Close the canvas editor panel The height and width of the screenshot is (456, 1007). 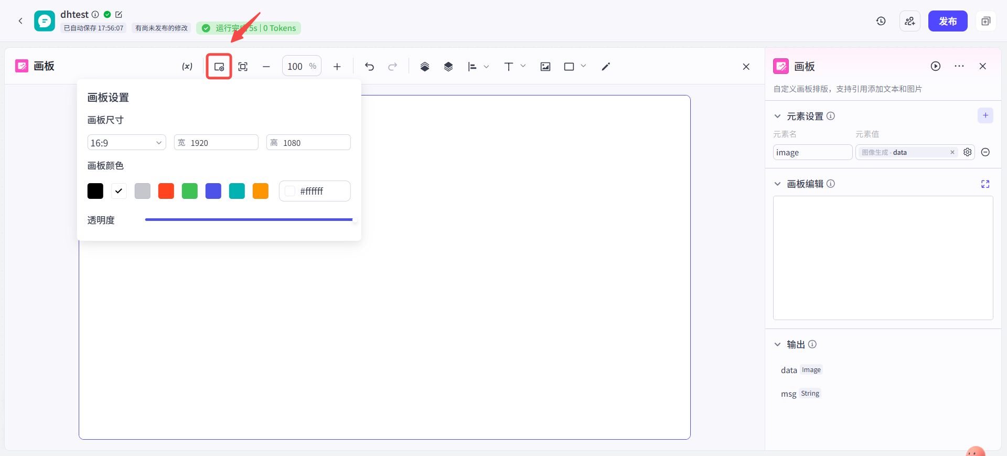[746, 67]
